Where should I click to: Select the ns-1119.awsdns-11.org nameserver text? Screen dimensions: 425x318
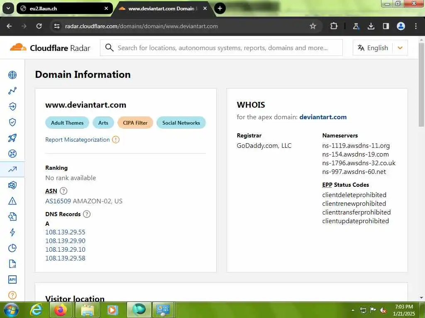tap(356, 146)
